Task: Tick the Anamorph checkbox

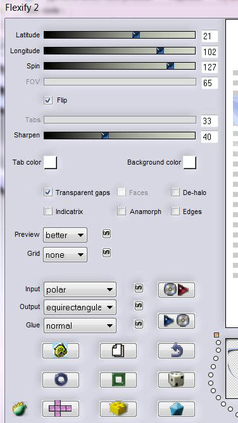Action: coord(122,211)
